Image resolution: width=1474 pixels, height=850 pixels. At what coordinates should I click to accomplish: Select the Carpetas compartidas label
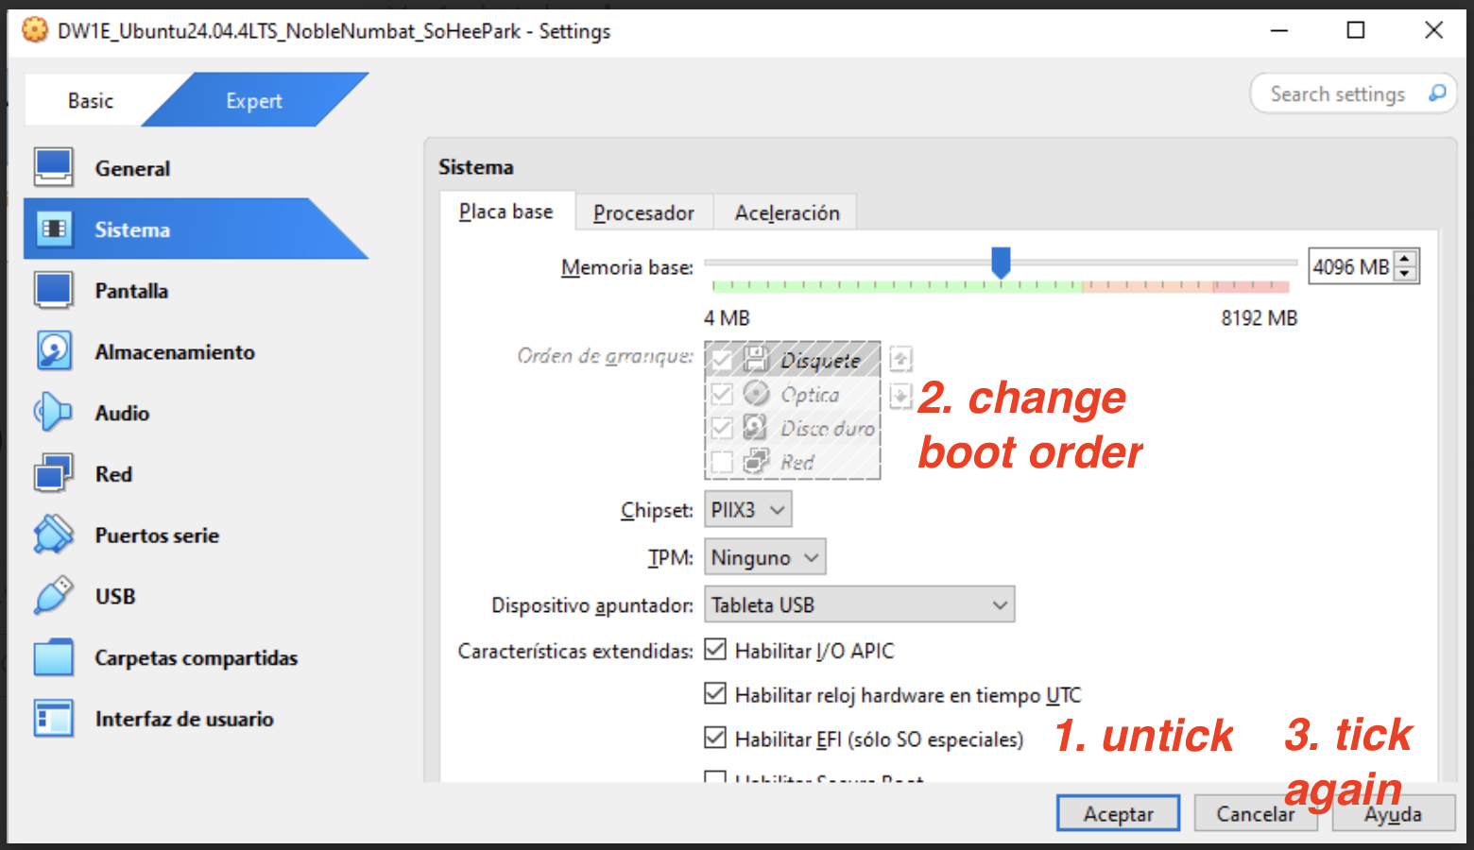[x=196, y=657]
